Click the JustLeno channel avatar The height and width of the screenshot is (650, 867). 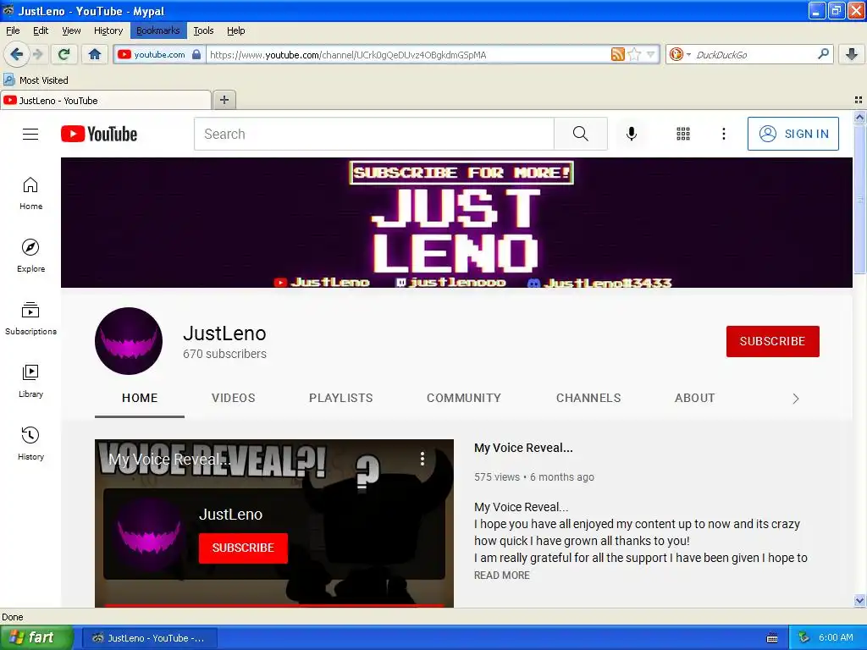click(129, 341)
